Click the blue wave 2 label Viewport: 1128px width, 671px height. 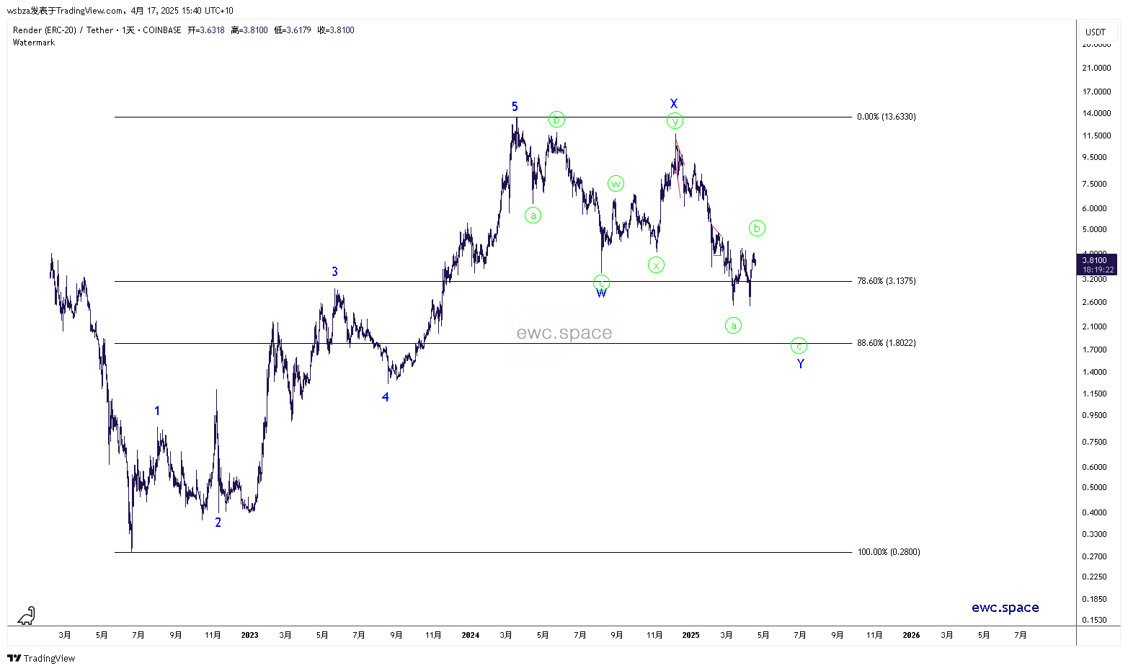click(218, 523)
